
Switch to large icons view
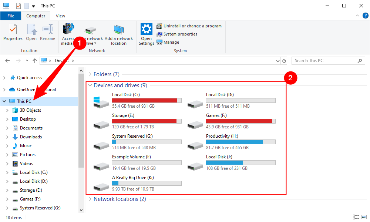coord(364,217)
